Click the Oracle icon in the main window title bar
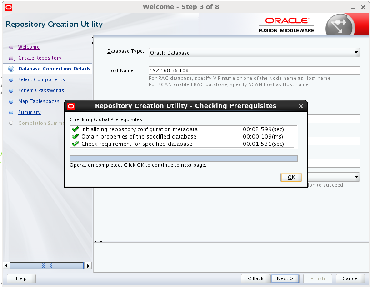 click(9, 7)
